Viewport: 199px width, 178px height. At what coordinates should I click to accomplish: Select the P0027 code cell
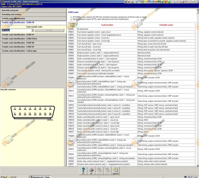pyautogui.click(x=73, y=164)
